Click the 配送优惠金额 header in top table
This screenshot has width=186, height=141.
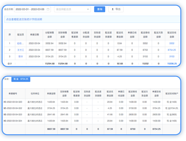[120, 35]
